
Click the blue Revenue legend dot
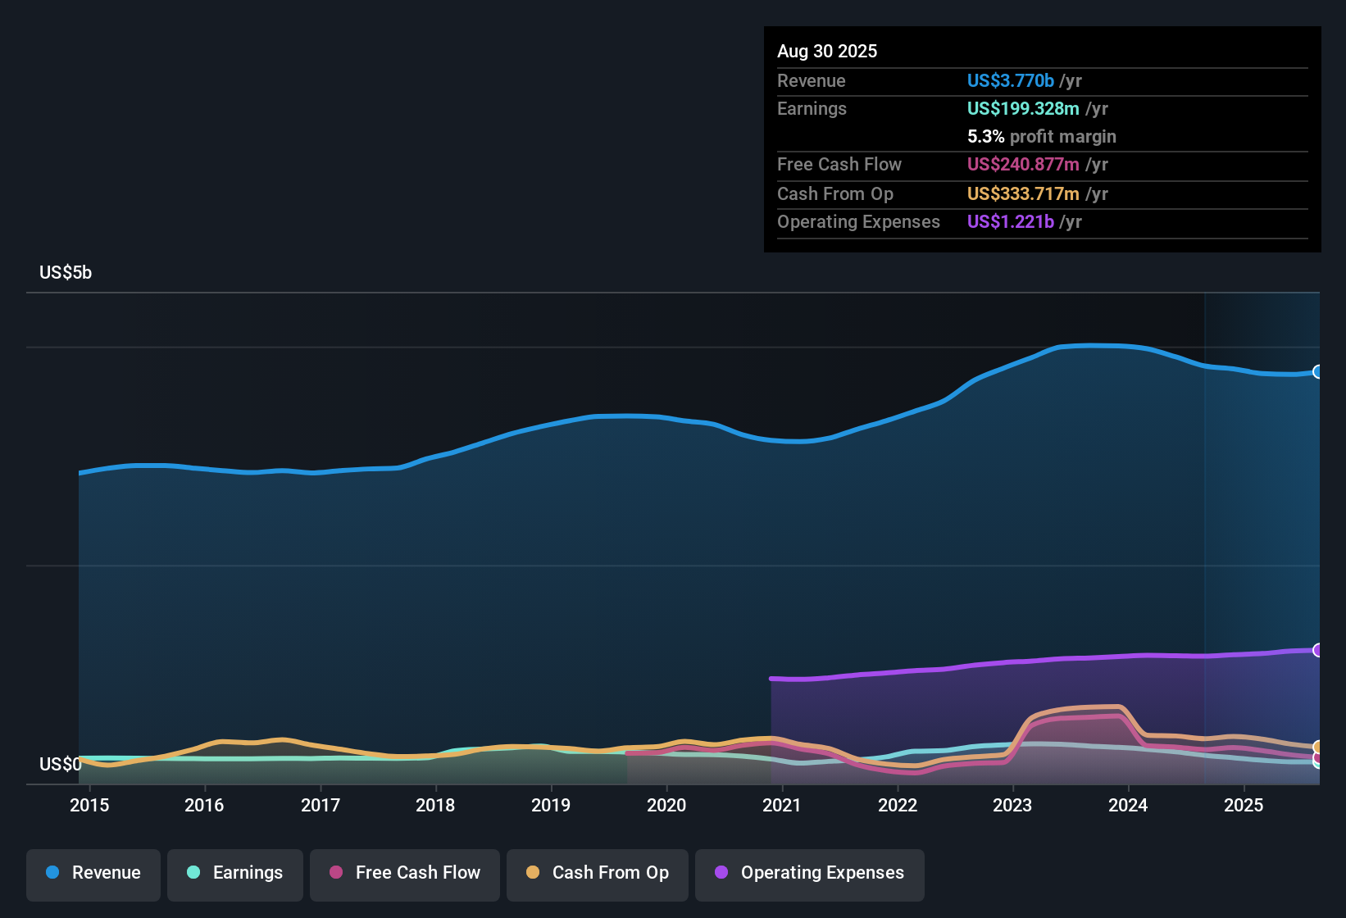52,872
